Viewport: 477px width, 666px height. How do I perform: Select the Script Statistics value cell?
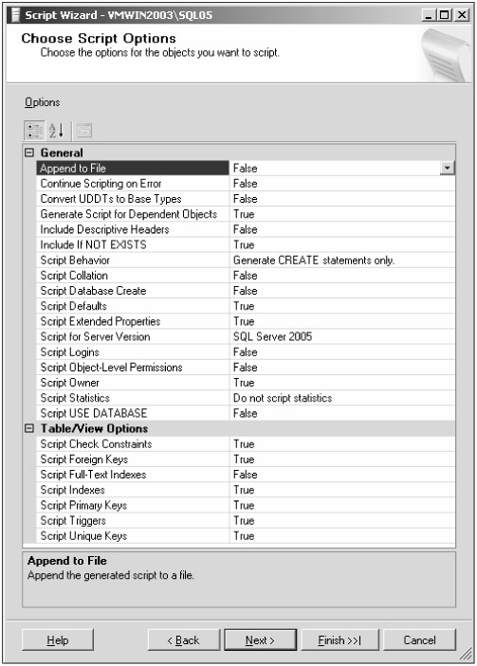[342, 398]
